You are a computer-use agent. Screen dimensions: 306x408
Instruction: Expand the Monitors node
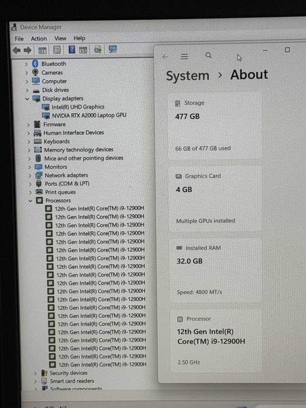[29, 167]
